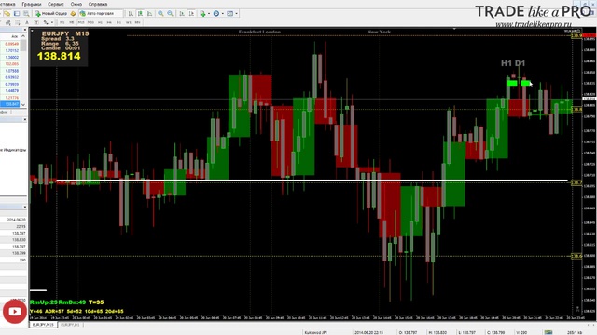Select the Fibonacci retracement tool
This screenshot has width=597, height=335.
pos(18,22)
